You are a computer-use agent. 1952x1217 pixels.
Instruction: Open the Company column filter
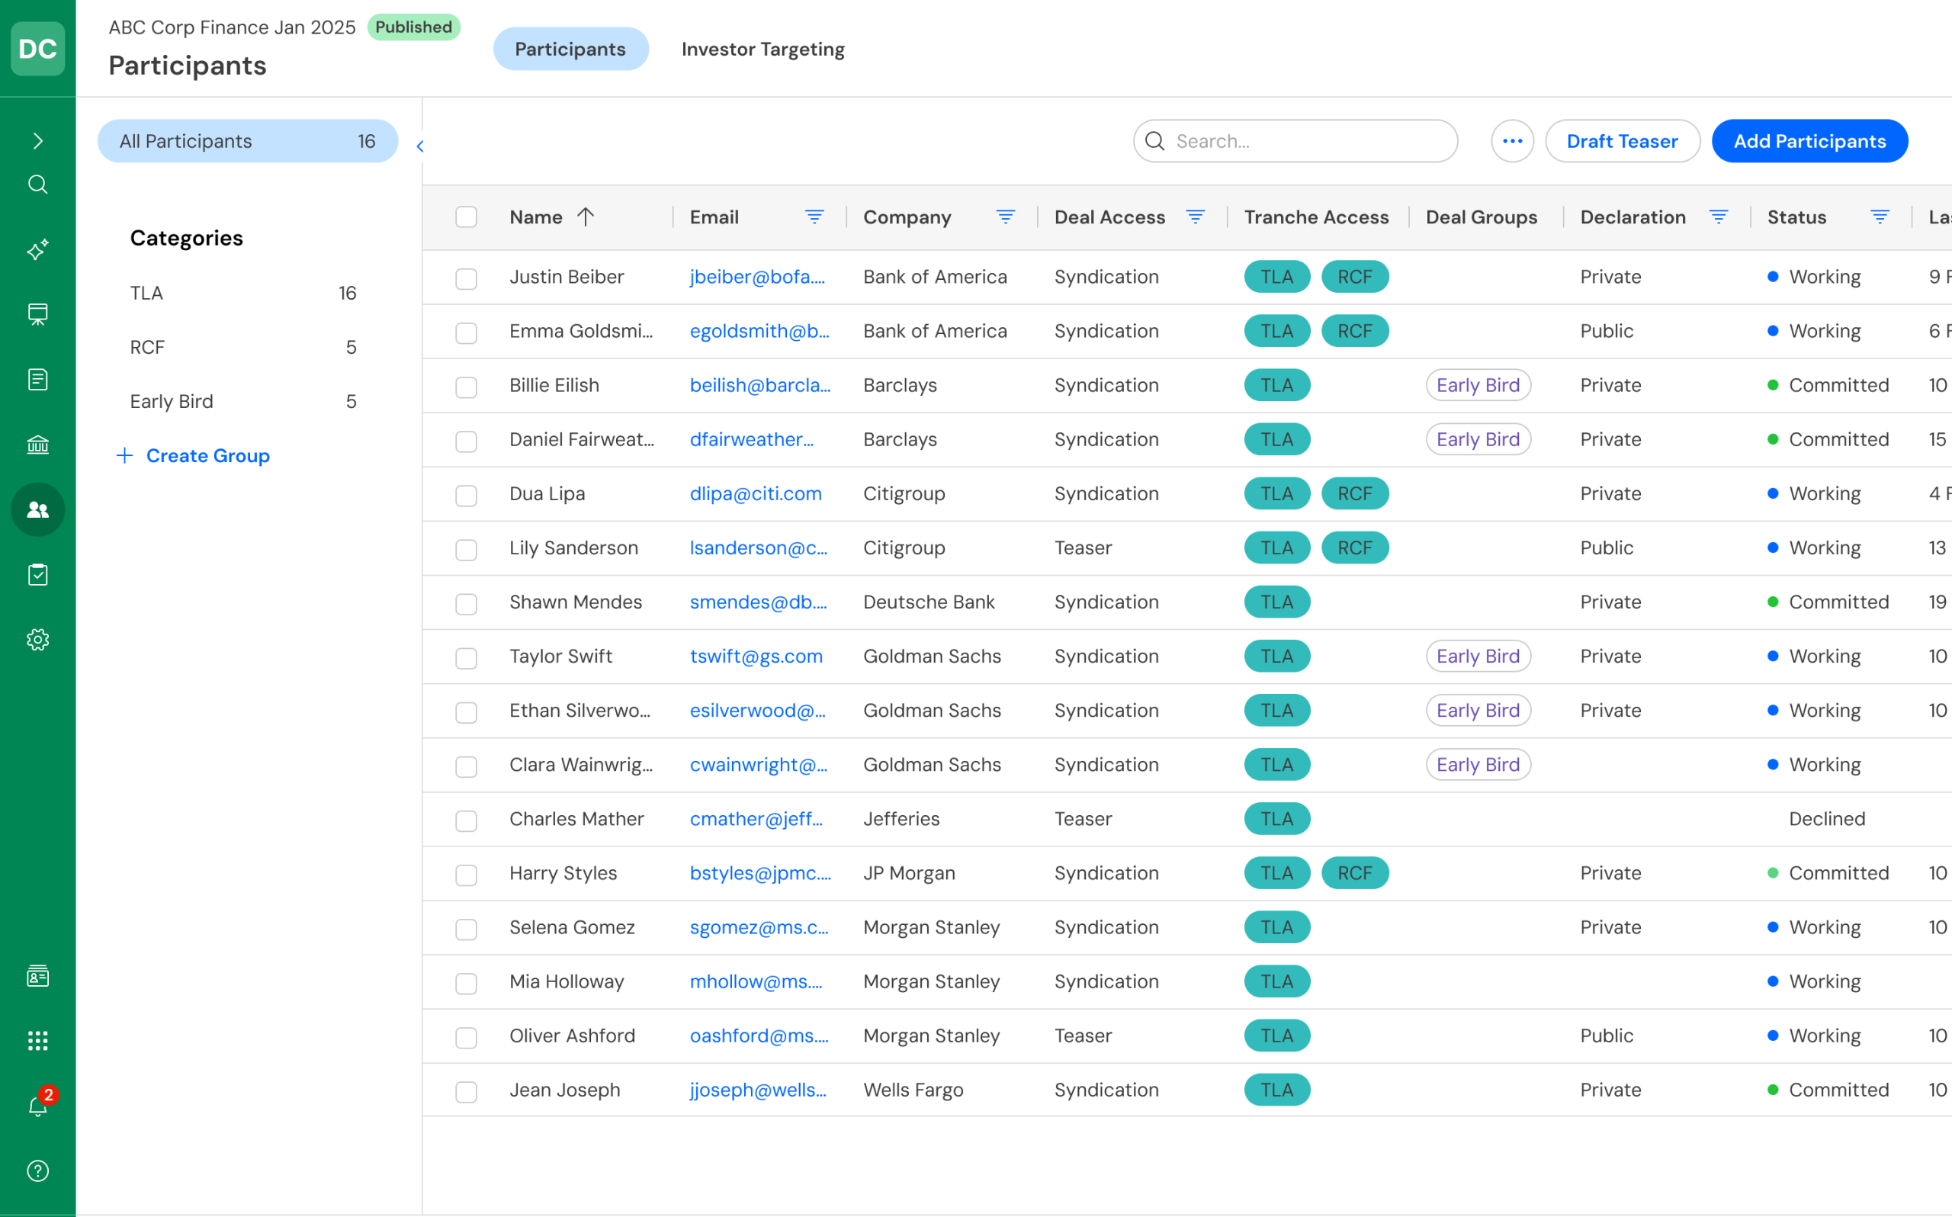pos(1005,217)
